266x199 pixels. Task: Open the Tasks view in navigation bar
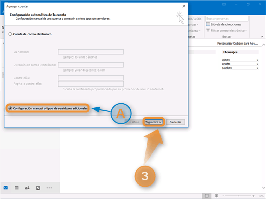pyautogui.click(x=38, y=188)
